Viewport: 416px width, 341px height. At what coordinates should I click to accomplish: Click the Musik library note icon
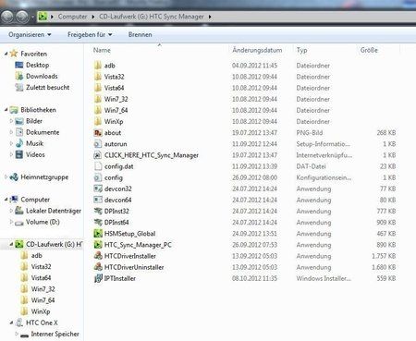click(19, 143)
